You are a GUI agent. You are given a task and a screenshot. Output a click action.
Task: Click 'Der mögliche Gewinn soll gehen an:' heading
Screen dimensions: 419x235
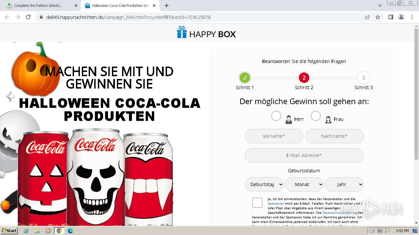304,102
